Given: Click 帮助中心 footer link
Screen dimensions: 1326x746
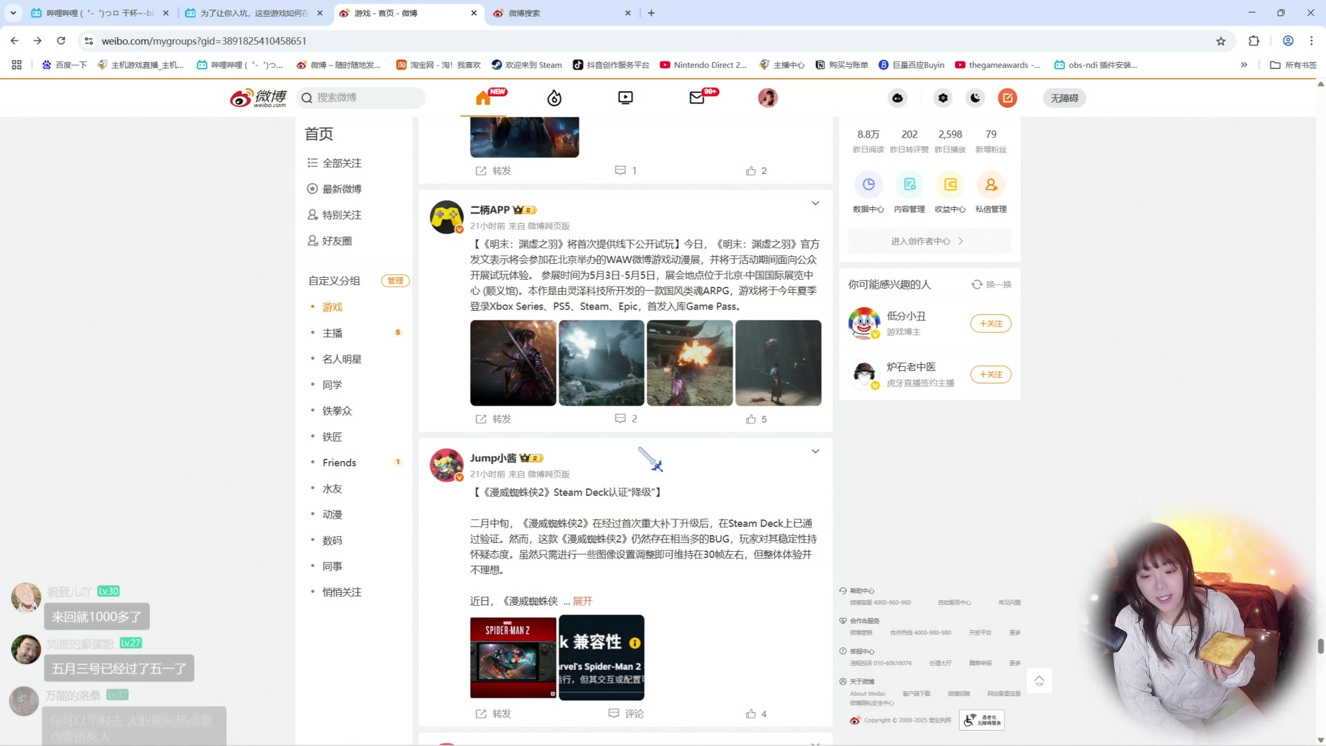Looking at the screenshot, I should [862, 591].
